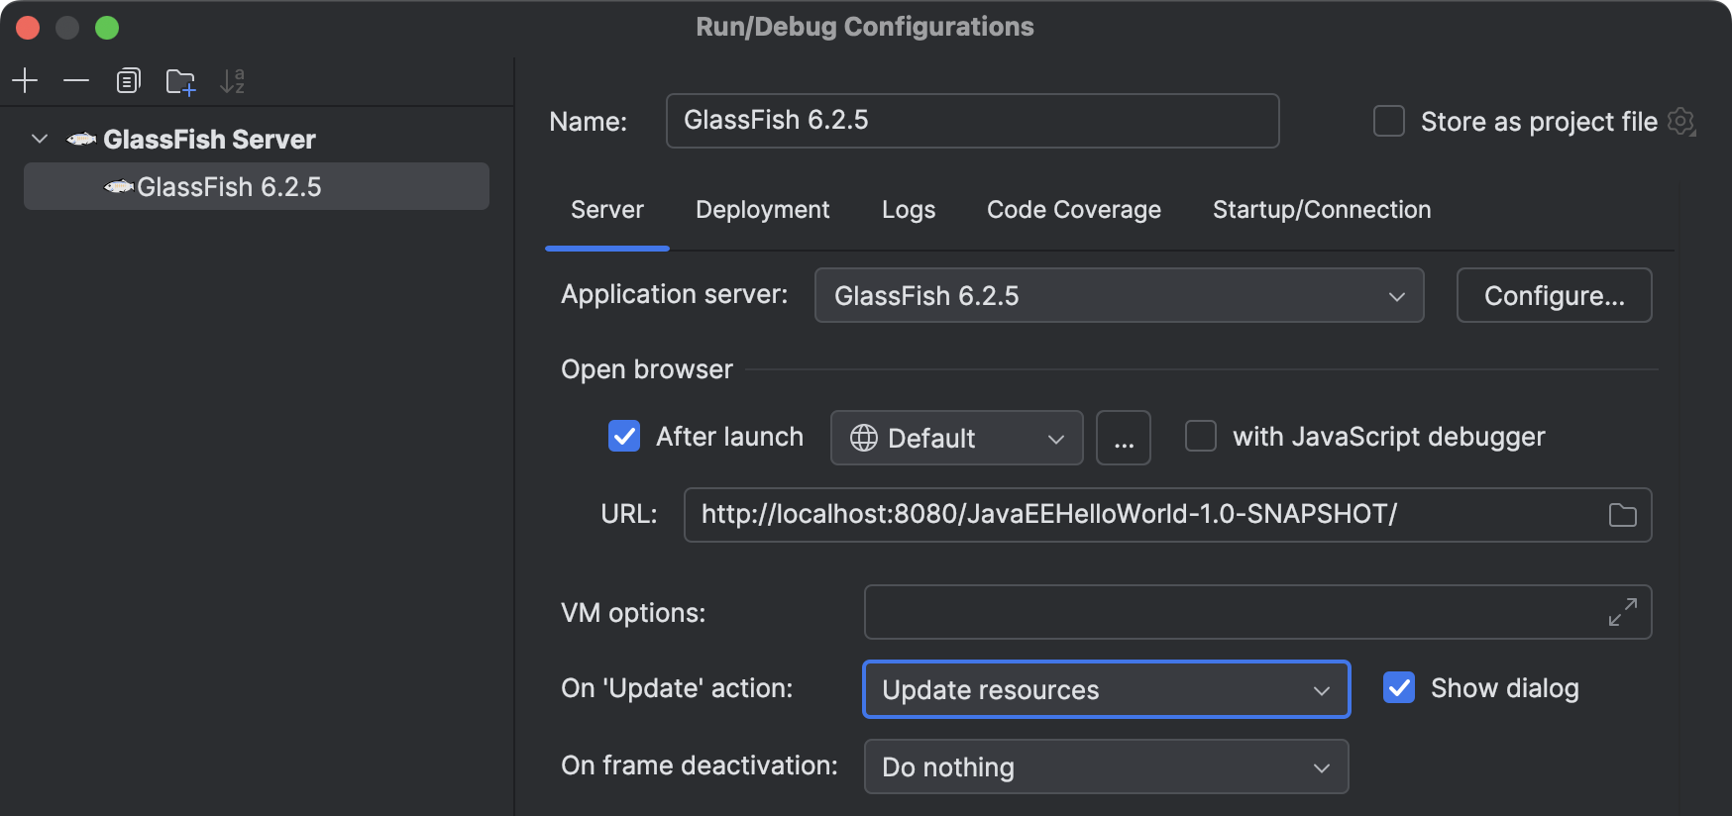This screenshot has height=816, width=1732.
Task: Collapse the GlassFish Server tree node
Action: (40, 139)
